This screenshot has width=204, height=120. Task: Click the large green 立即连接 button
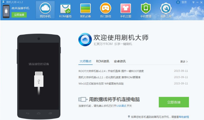tap(174, 102)
